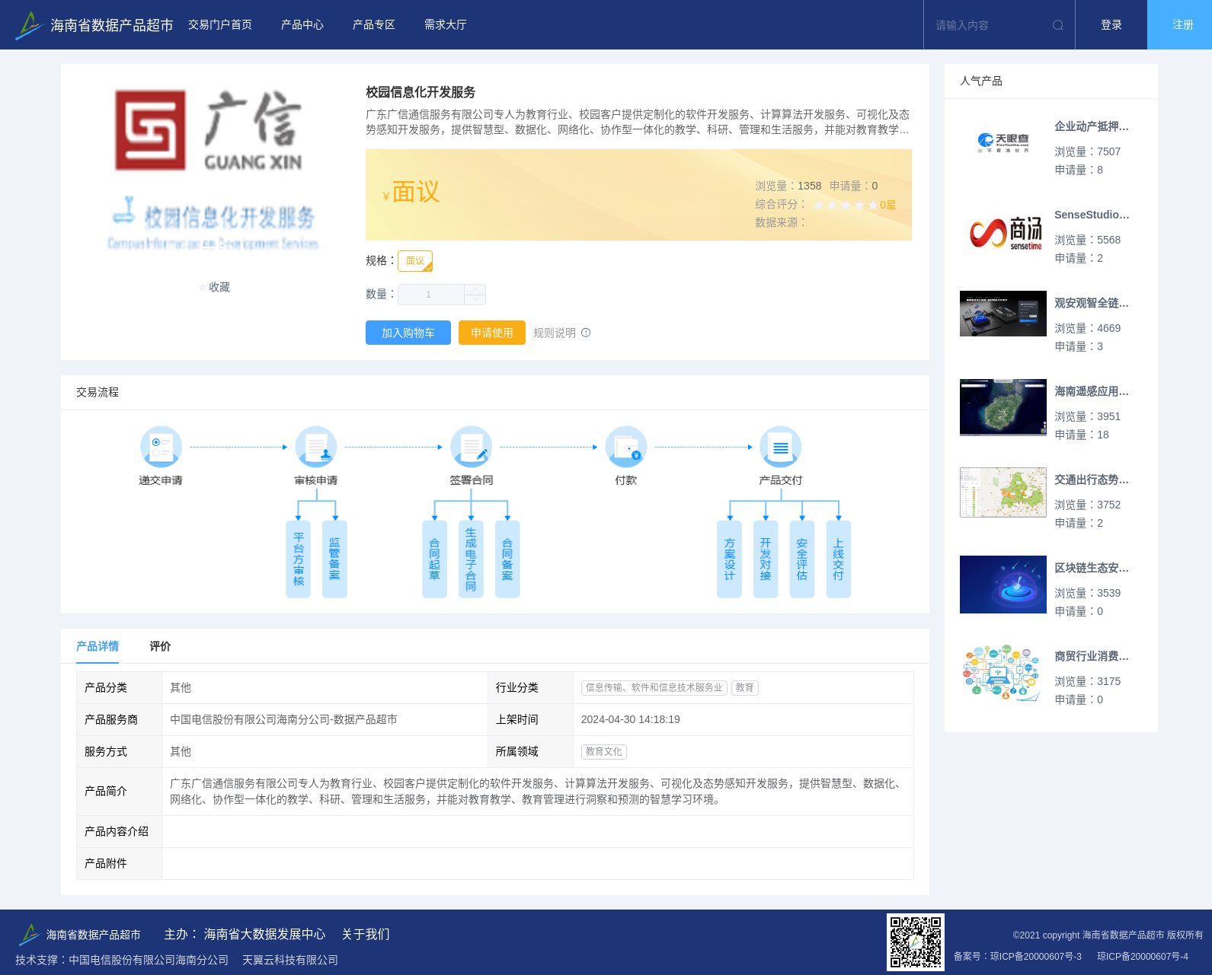The height and width of the screenshot is (975, 1212).
Task: Click the 签署合同 step icon
Action: 471,447
